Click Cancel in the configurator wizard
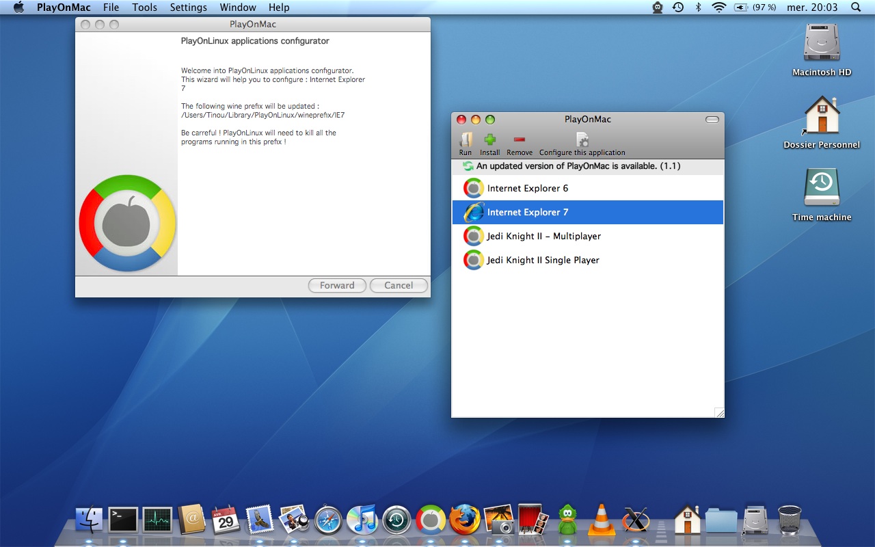This screenshot has width=875, height=547. 399,285
